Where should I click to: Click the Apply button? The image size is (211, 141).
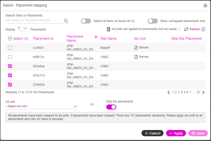(x=176, y=133)
